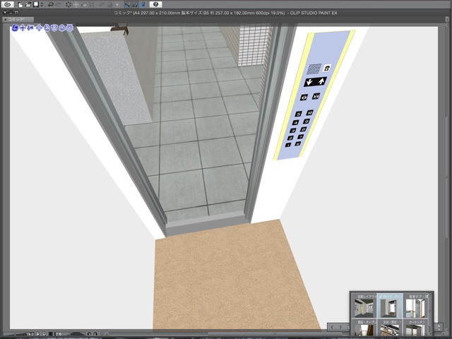This screenshot has width=452, height=339.
Task: Choose the checked door layout thumbnail
Action: (390, 306)
